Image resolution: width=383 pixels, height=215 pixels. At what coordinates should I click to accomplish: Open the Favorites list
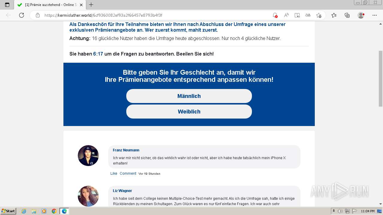pos(334,15)
